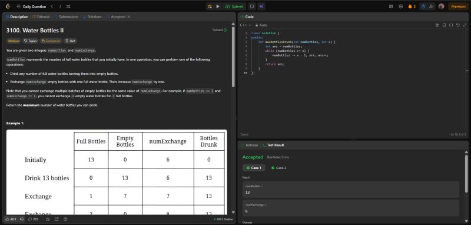Viewport: 471px width, 225px height.
Task: Click the Medium difficulty tag
Action: coord(14,41)
